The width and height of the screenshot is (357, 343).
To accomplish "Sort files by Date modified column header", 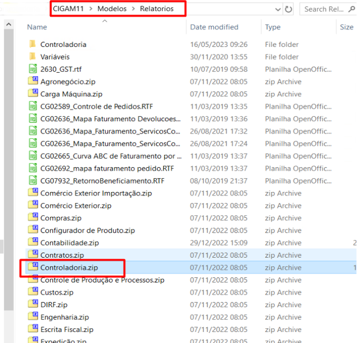I will [214, 27].
